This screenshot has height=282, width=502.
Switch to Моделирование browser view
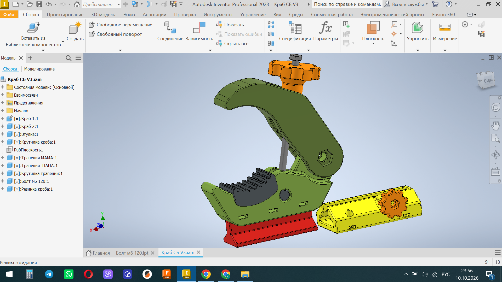coord(39,69)
